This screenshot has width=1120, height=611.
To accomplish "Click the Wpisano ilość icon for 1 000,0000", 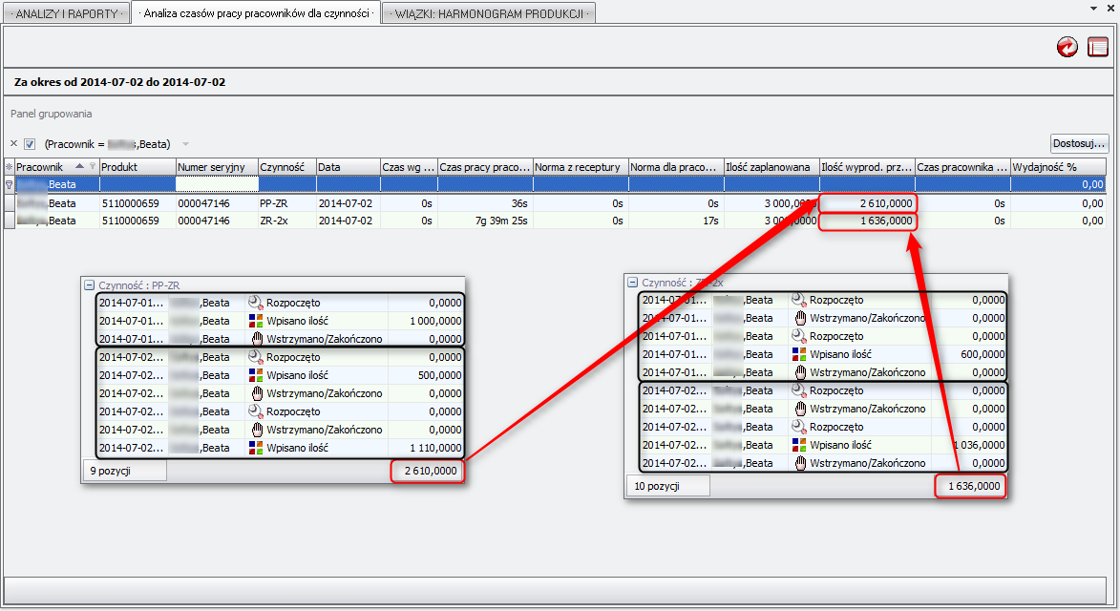I will click(x=255, y=321).
